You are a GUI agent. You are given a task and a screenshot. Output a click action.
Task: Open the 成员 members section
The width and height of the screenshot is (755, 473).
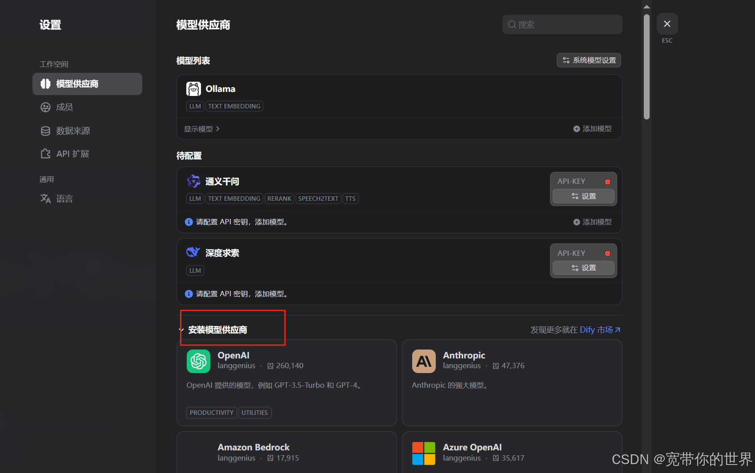coord(64,107)
